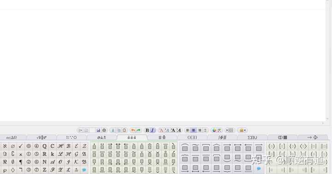This screenshot has height=174, width=332.
Task: Open the matrix templates tab
Action: click(283, 138)
